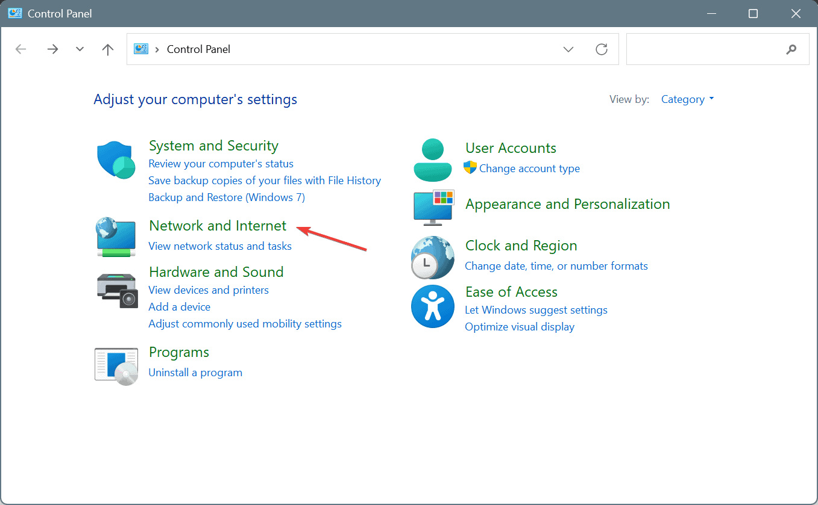The image size is (818, 505).
Task: Open the Recent locations dropdown chevron
Action: [x=80, y=49]
